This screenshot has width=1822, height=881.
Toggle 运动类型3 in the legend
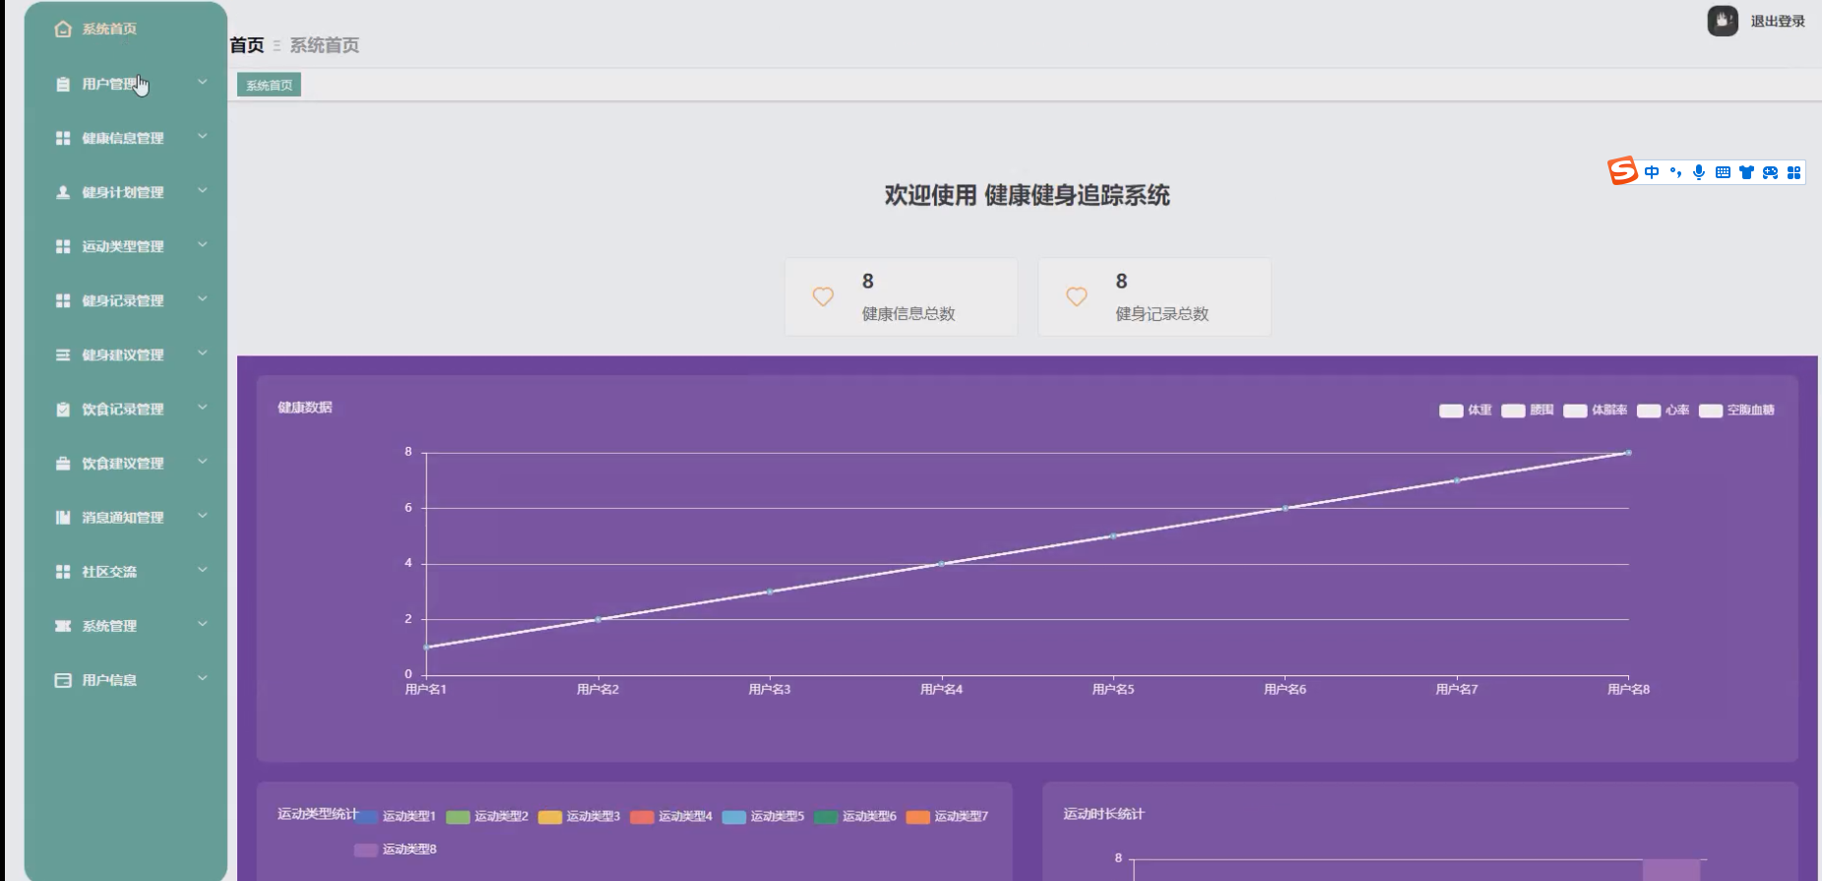click(579, 816)
